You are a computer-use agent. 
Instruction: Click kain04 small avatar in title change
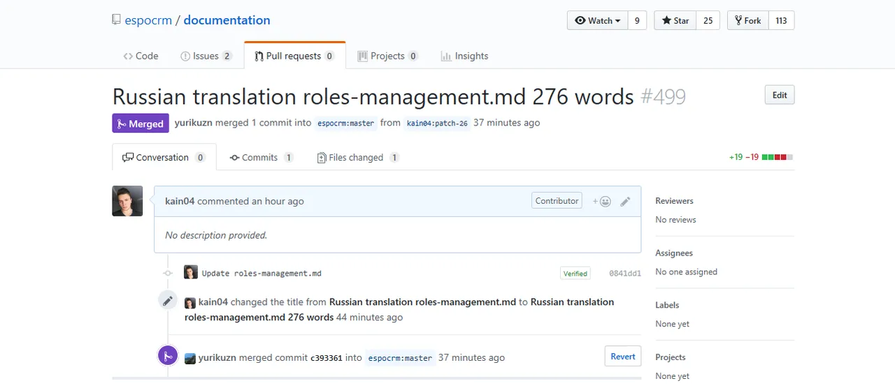[x=190, y=303]
